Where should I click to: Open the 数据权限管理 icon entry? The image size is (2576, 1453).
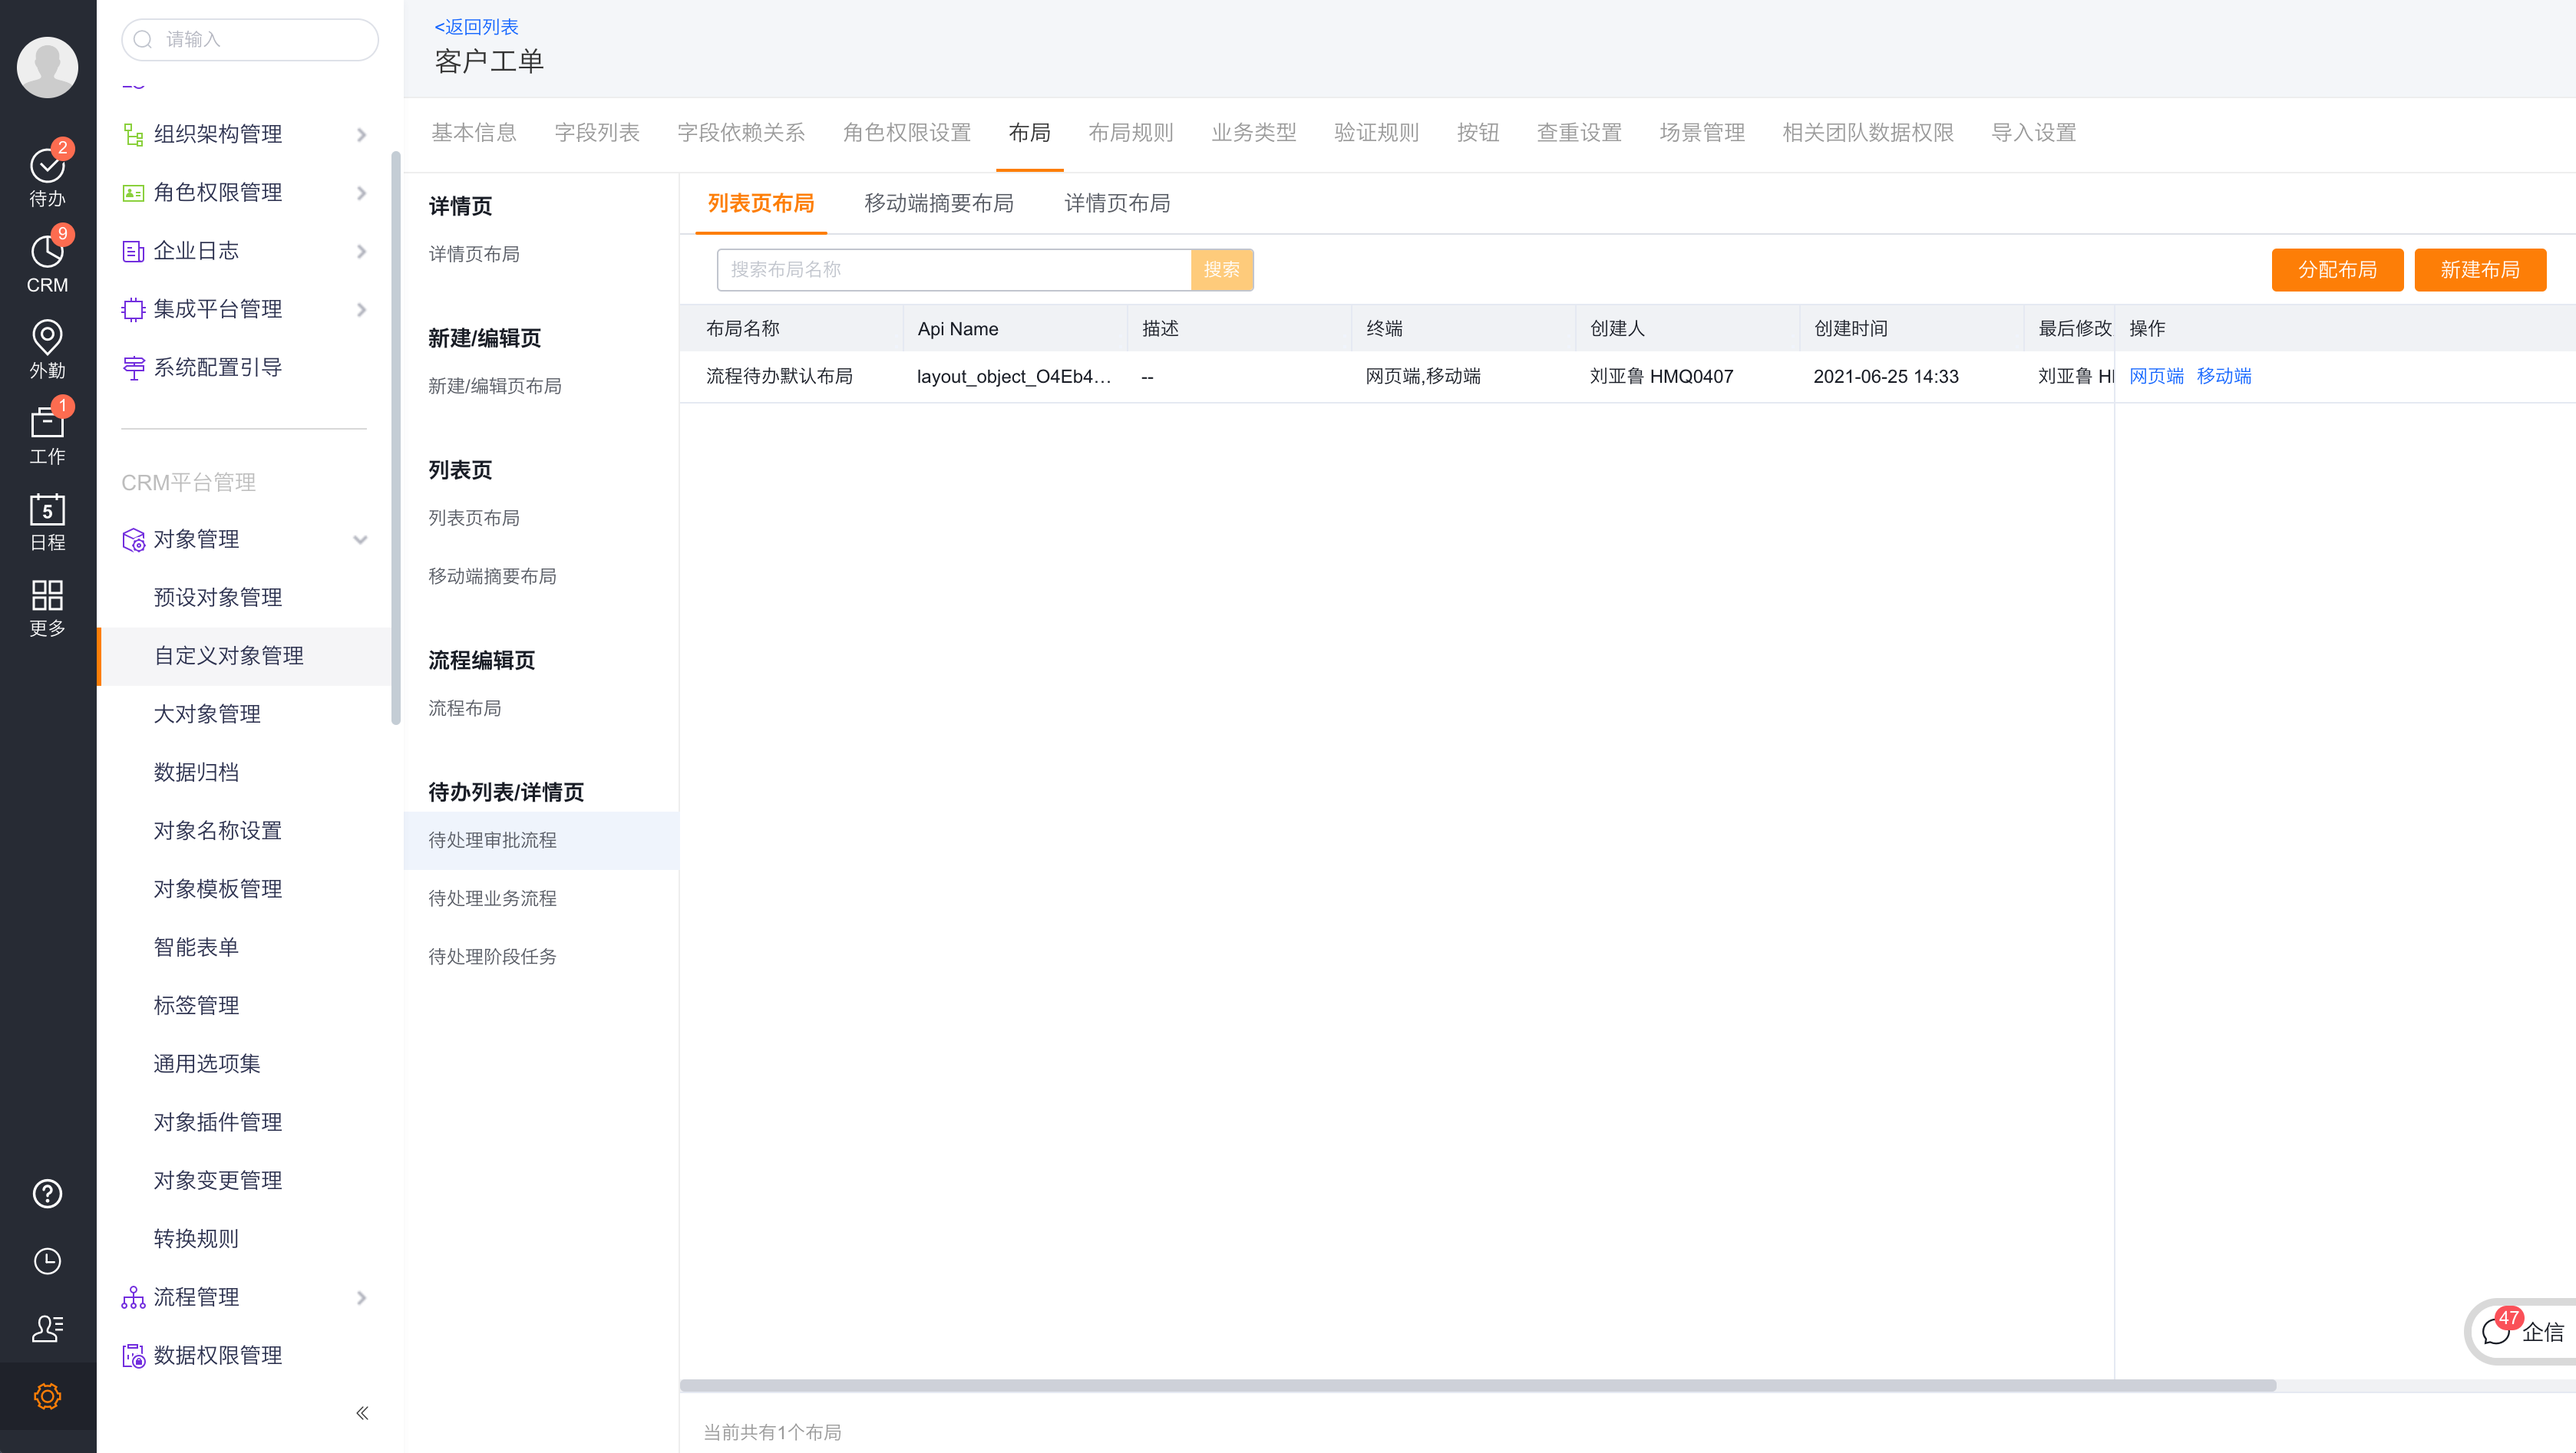click(134, 1355)
